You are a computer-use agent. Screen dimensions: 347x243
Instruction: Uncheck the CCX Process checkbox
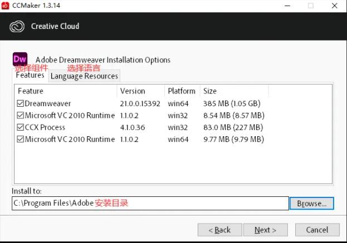(21, 127)
